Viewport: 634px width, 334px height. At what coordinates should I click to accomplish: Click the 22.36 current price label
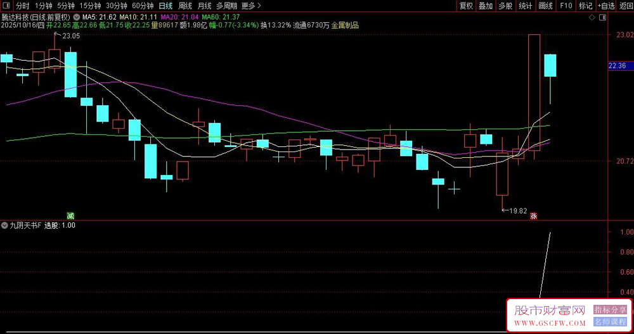(617, 65)
